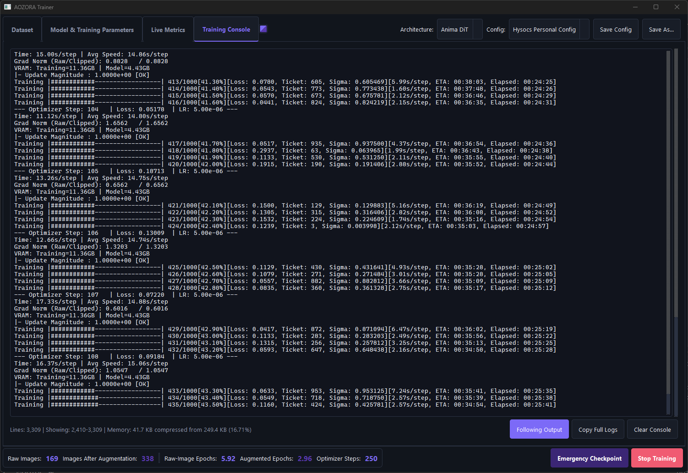The image size is (688, 473).
Task: Click the 'Lines: 3,309' console status text
Action: click(x=25, y=430)
